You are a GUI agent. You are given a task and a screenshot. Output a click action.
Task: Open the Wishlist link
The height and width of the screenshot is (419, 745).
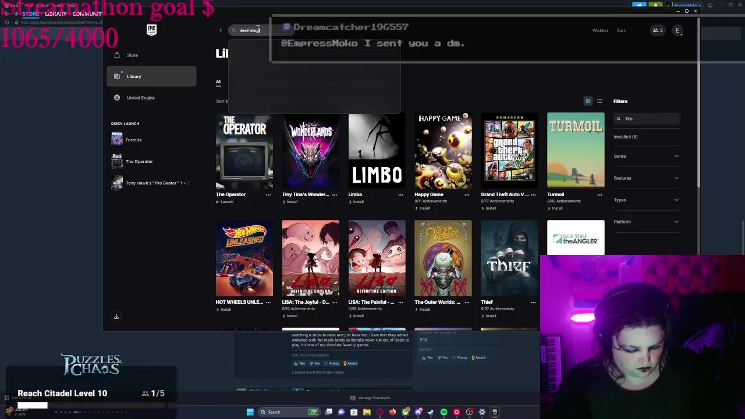[x=600, y=30]
